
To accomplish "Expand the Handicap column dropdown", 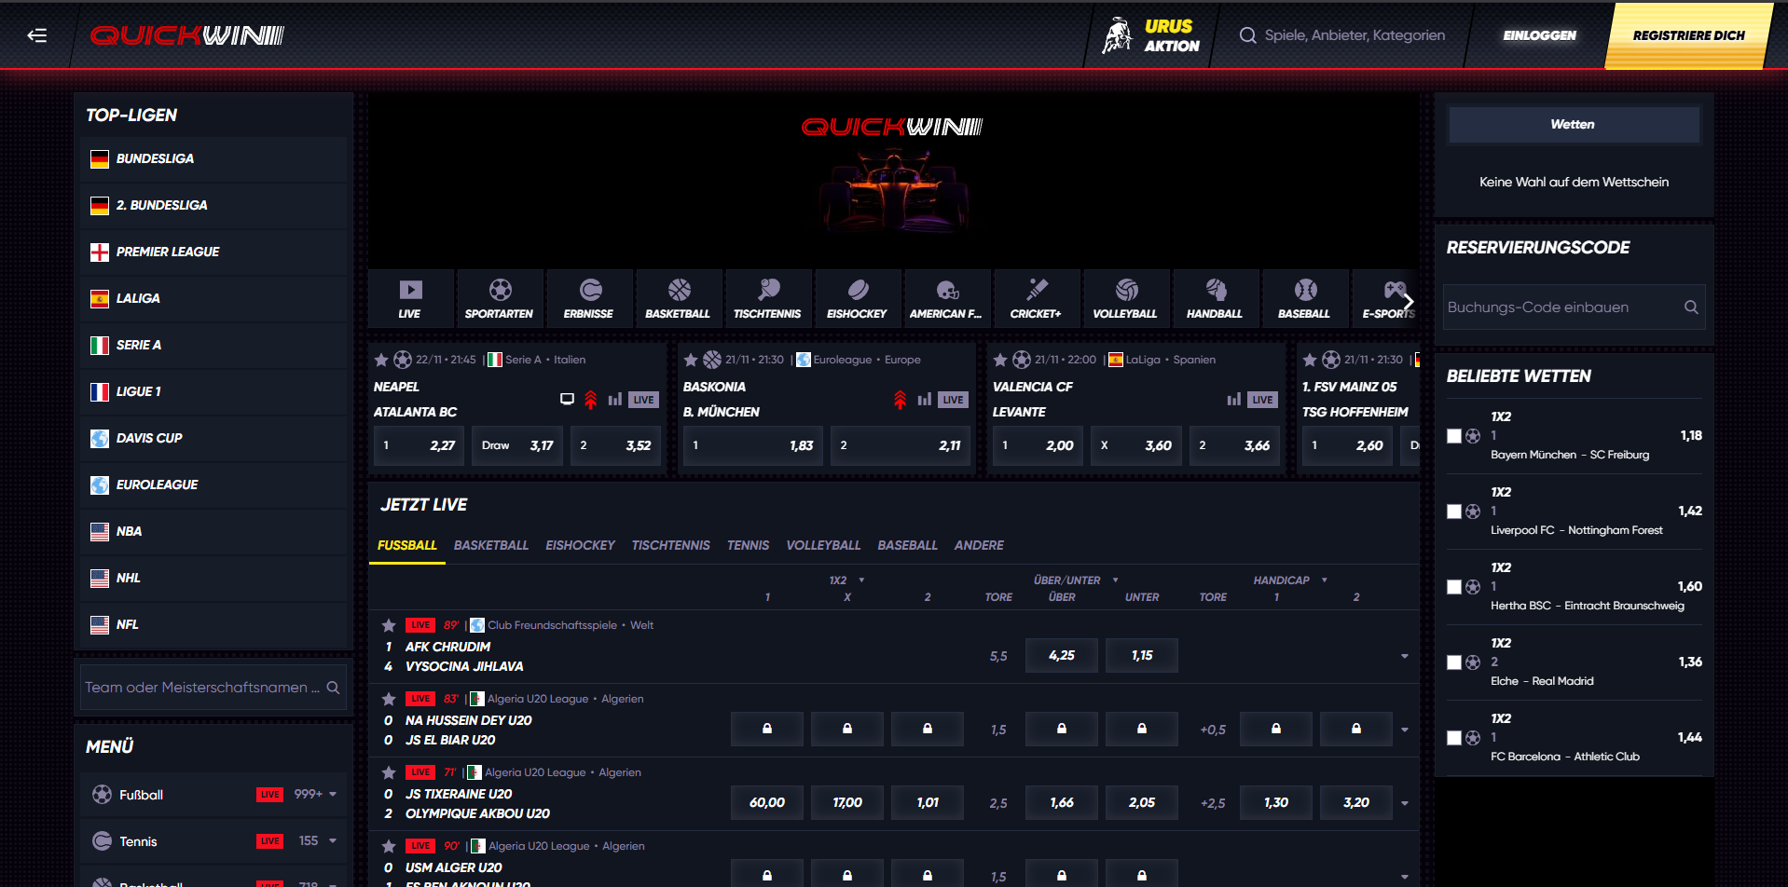I will (1325, 580).
